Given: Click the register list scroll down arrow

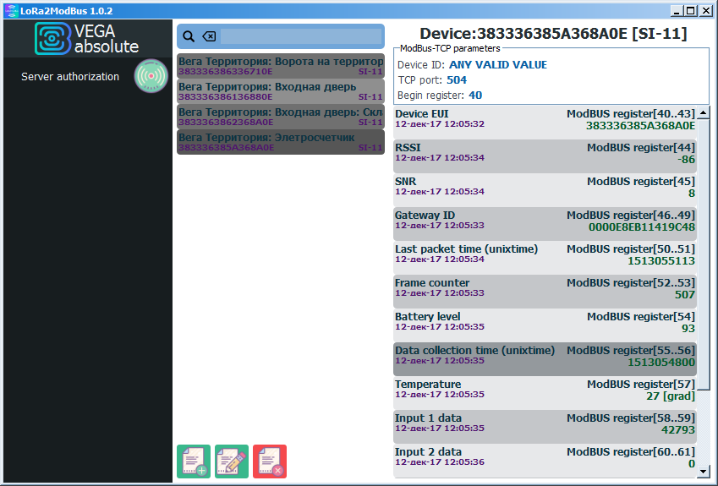Looking at the screenshot, I should coord(704,474).
